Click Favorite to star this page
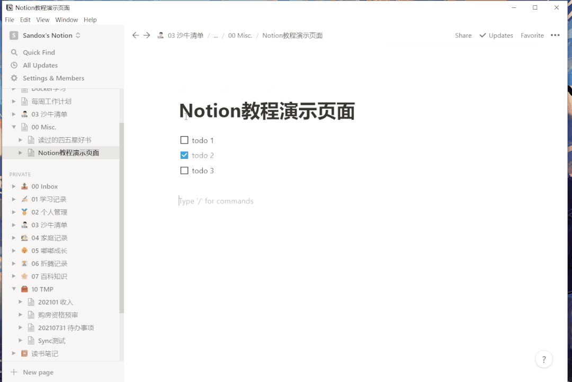 (532, 35)
